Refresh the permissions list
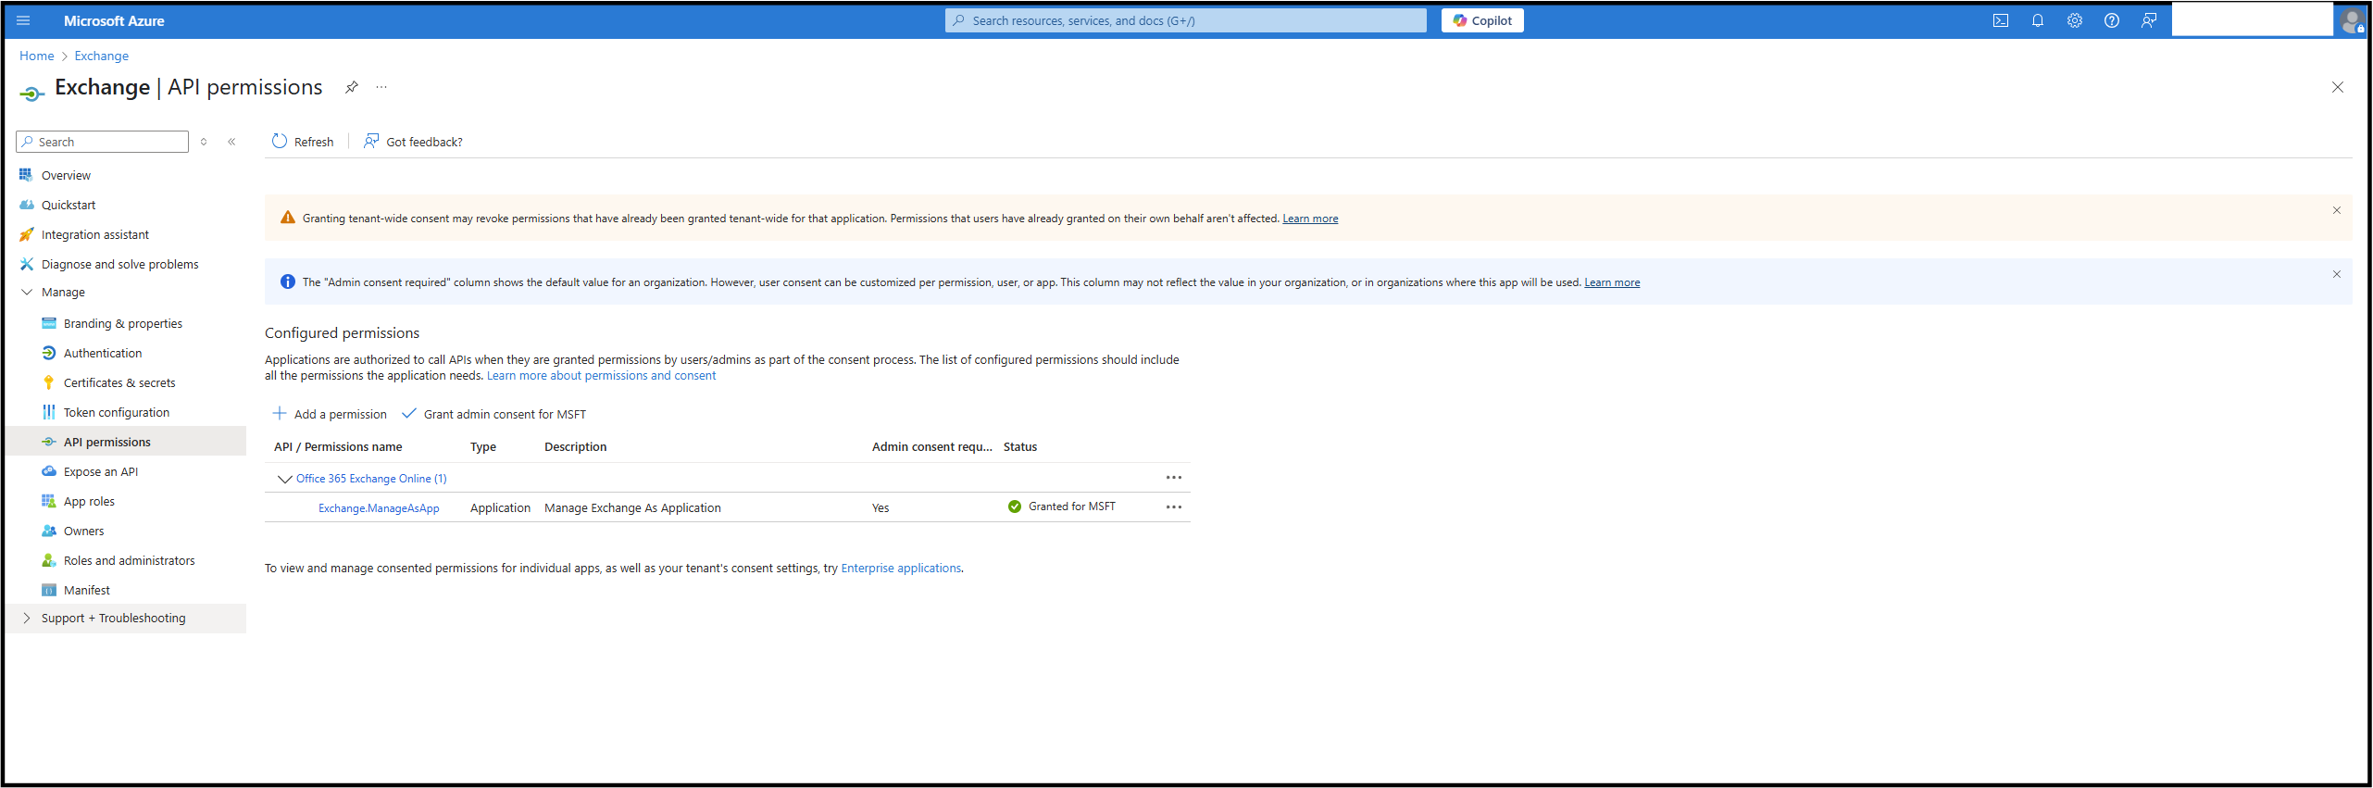The image size is (2373, 788). (303, 142)
